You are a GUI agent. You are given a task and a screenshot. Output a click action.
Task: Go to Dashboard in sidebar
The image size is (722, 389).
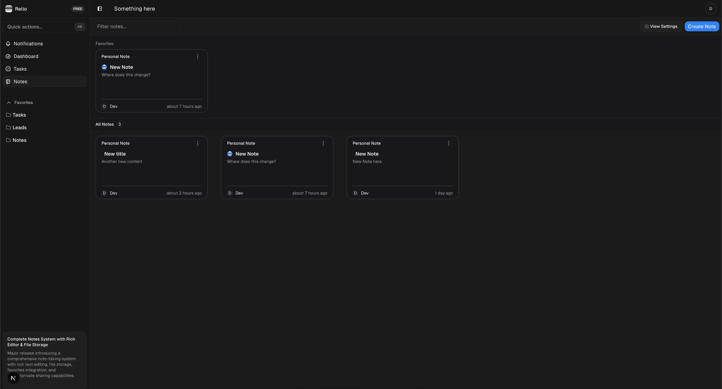click(x=26, y=56)
